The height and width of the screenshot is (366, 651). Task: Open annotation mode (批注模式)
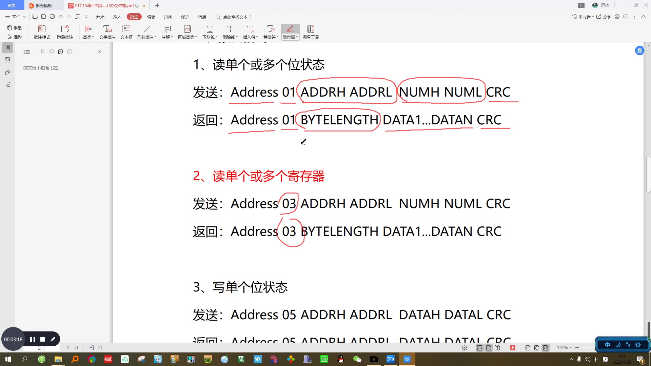tap(42, 32)
